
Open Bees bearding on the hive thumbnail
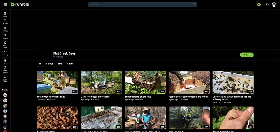point(145,82)
